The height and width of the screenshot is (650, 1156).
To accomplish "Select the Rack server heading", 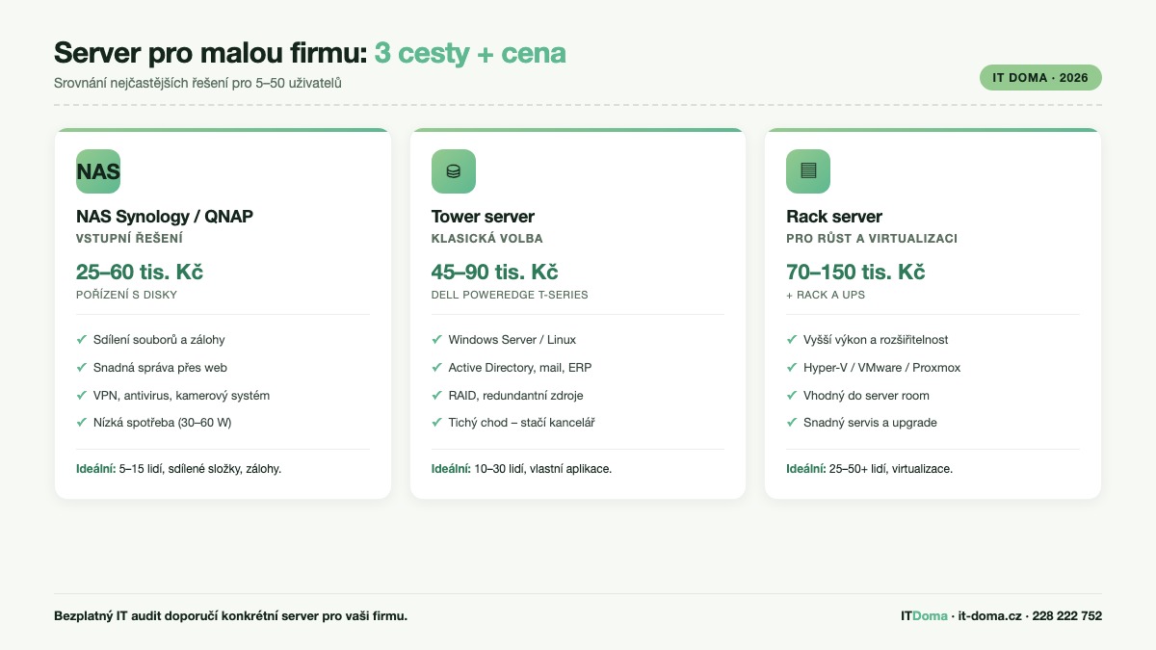I will click(834, 217).
